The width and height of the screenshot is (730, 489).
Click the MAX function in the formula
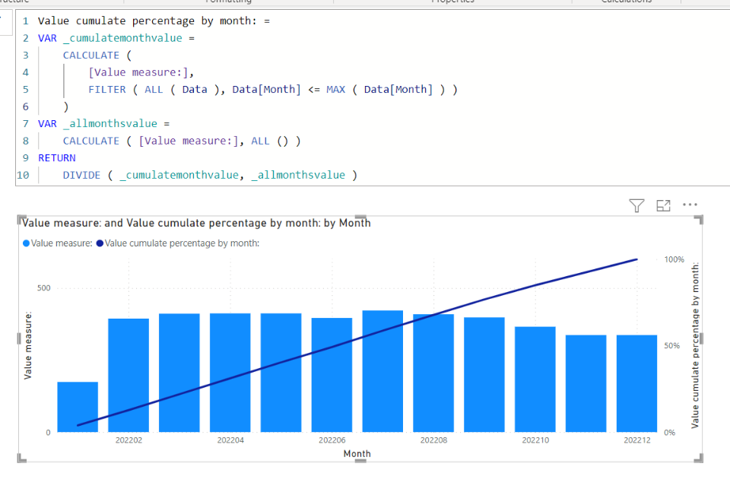335,90
